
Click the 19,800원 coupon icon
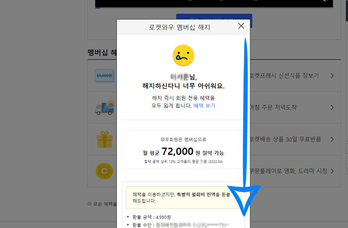104,75
